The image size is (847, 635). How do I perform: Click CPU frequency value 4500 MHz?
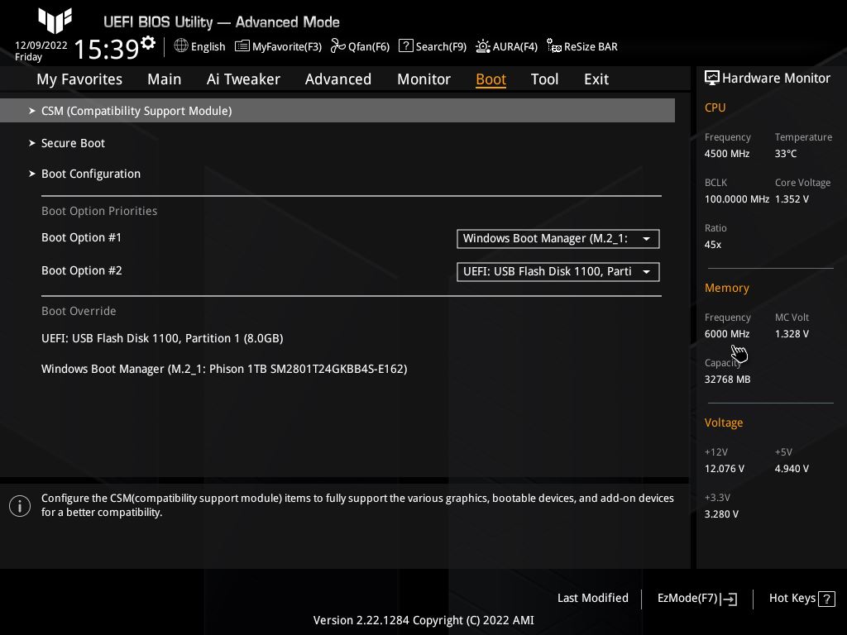click(726, 153)
